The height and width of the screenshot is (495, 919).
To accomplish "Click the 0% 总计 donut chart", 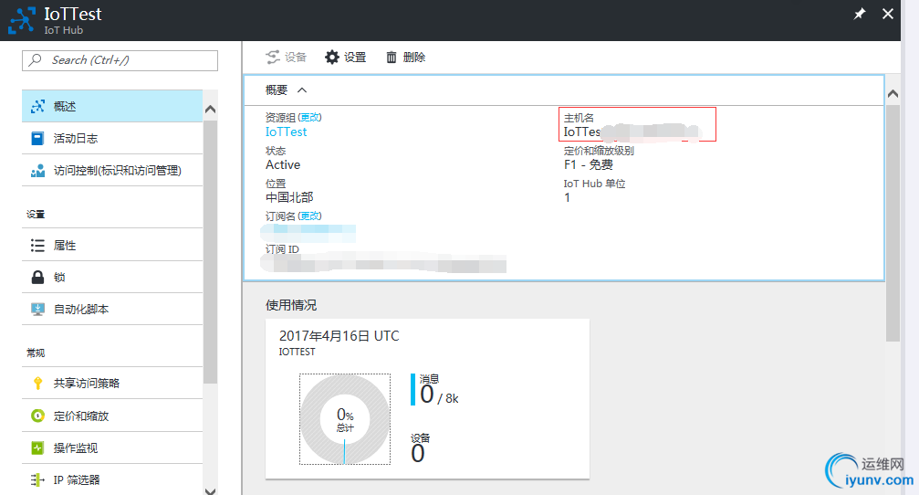I will point(345,419).
